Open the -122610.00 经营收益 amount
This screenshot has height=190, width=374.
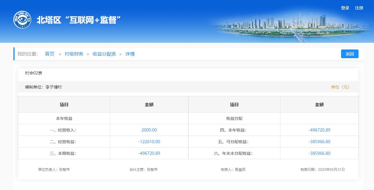coord(149,142)
